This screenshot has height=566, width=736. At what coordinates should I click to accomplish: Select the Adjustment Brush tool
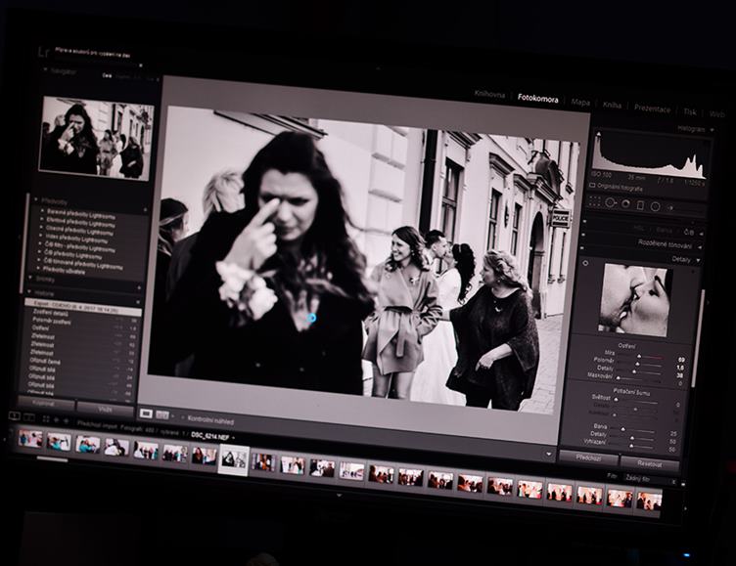tap(670, 207)
